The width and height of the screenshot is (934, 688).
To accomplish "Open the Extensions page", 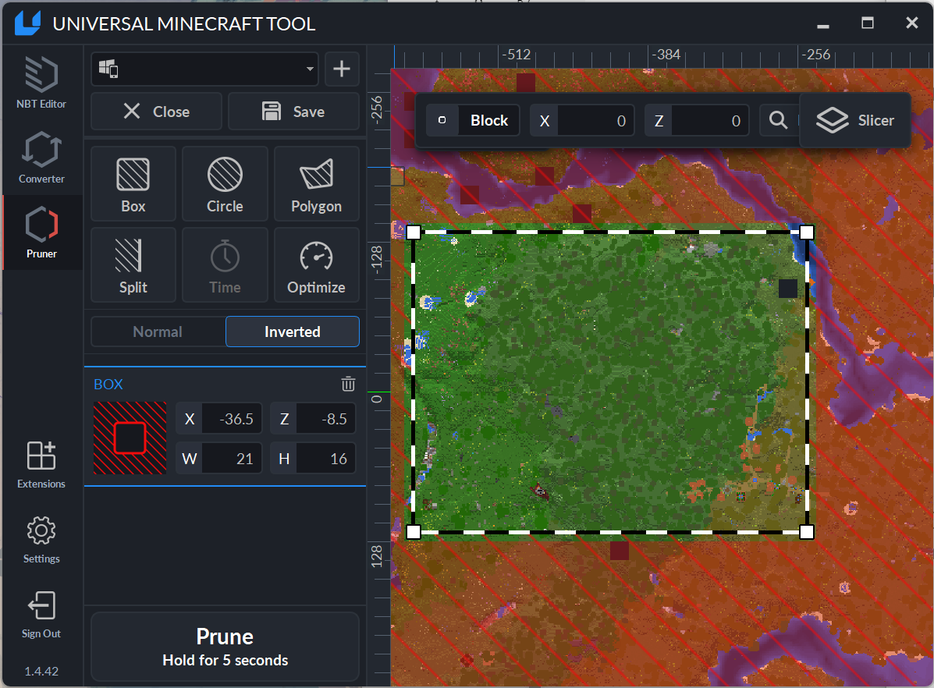I will (x=41, y=465).
